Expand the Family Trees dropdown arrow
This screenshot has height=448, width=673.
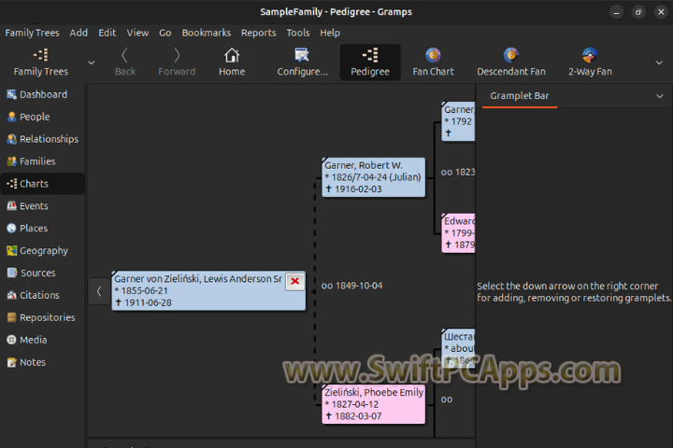(x=91, y=63)
